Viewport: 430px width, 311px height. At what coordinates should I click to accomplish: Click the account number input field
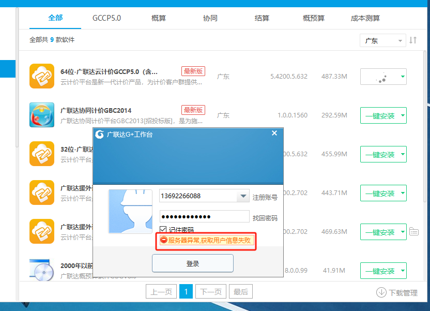[198, 196]
